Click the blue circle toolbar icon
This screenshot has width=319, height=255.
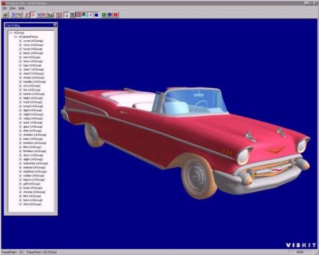[110, 15]
